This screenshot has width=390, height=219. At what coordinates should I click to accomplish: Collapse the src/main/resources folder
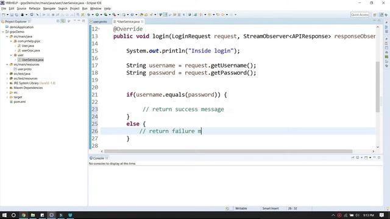(x=7, y=64)
